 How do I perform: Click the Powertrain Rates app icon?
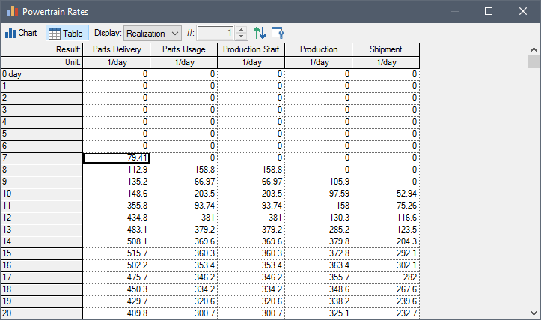click(x=10, y=11)
